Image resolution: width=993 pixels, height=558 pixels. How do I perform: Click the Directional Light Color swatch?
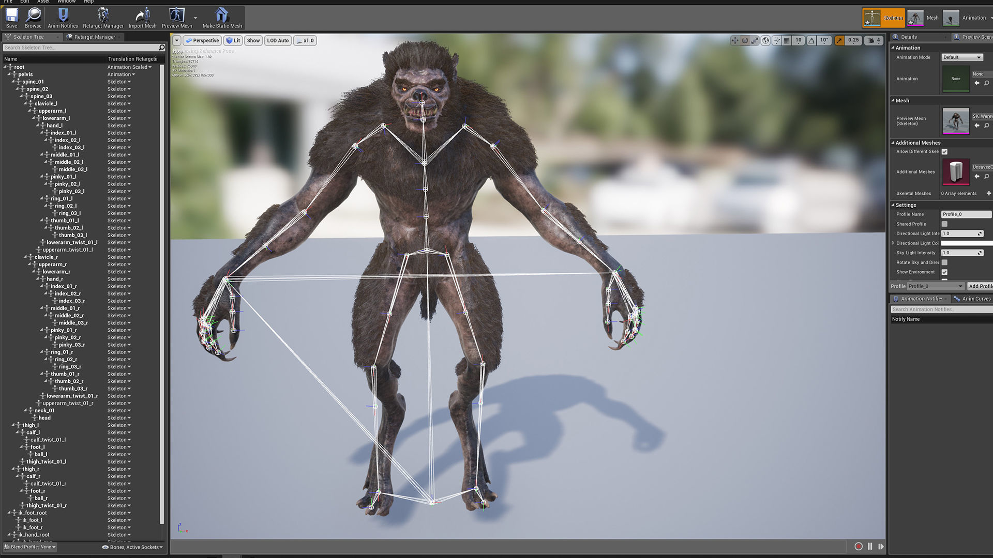[x=967, y=243]
